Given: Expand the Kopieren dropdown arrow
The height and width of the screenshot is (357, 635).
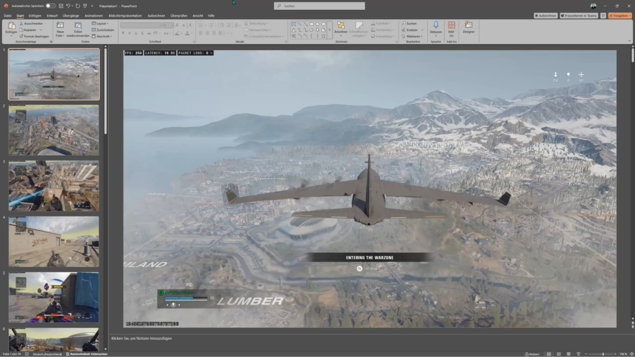Looking at the screenshot, I should (41, 30).
